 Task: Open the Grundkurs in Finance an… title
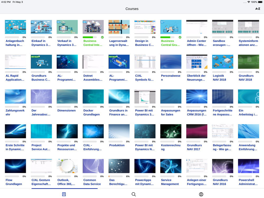pos(118,112)
